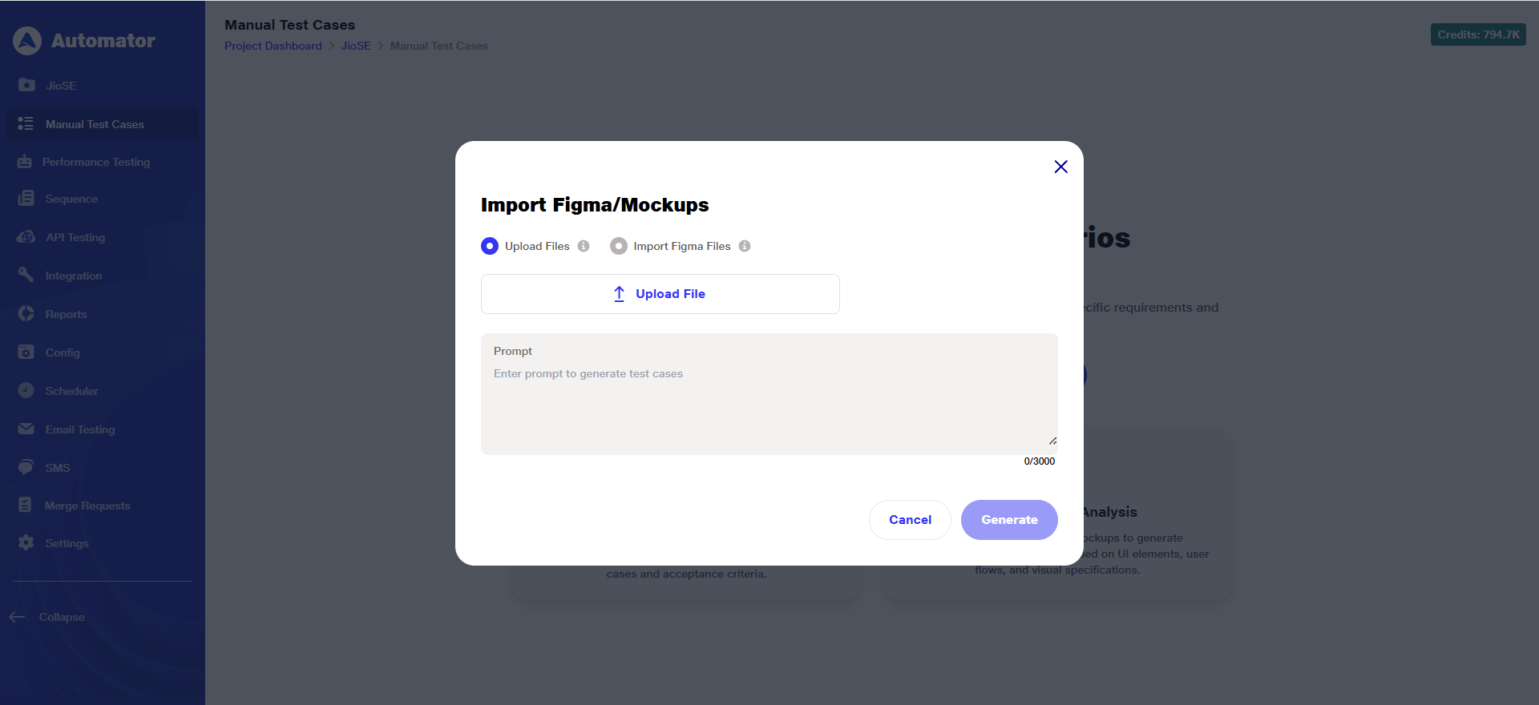Click the Reports icon in sidebar
This screenshot has height=705, width=1539.
(26, 314)
